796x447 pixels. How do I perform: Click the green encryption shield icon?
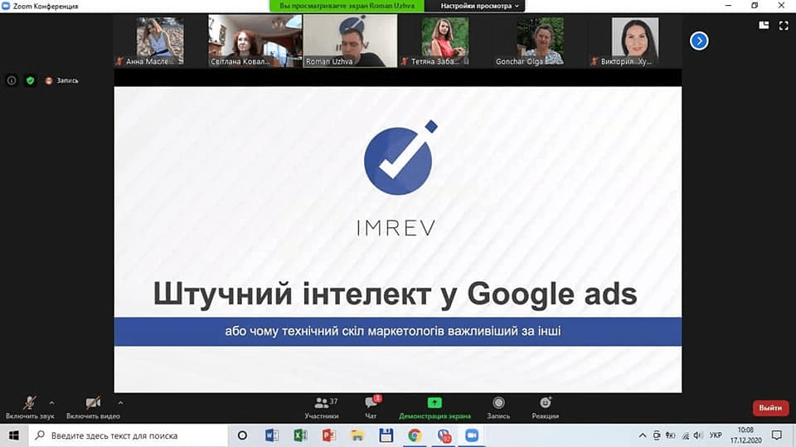coord(31,80)
